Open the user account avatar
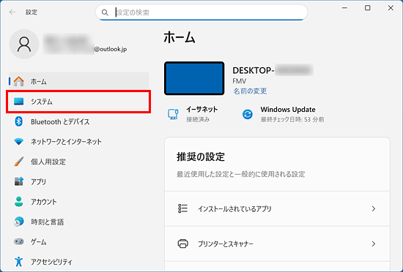This screenshot has width=403, height=272. coord(24,44)
